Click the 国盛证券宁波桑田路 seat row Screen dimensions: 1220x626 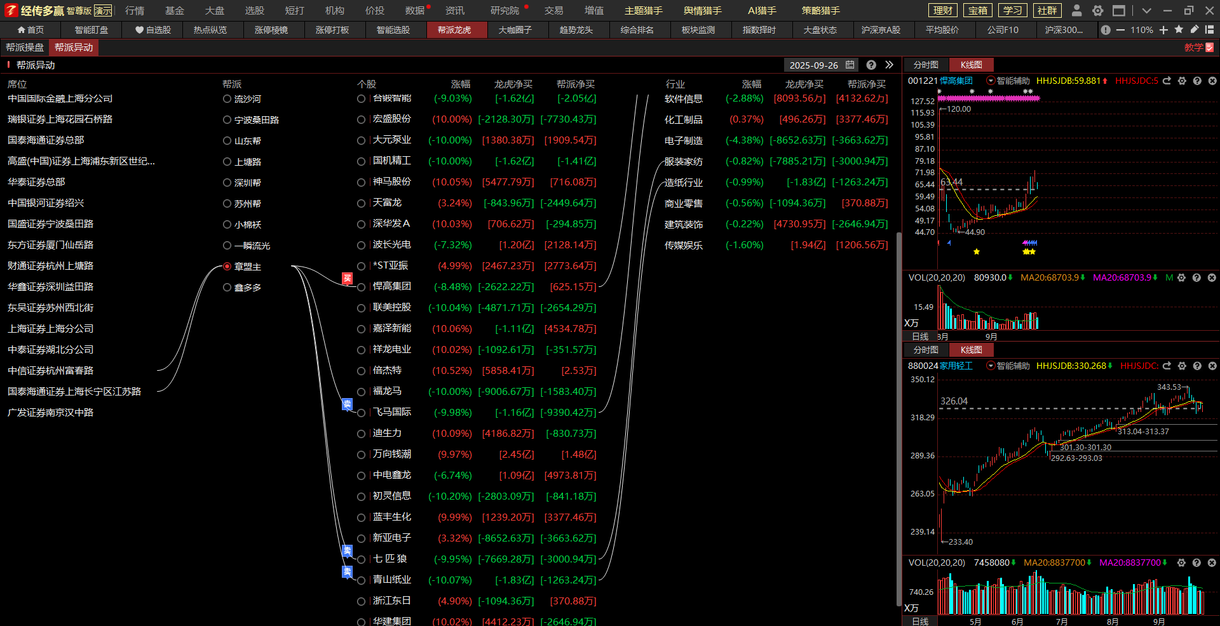point(50,224)
